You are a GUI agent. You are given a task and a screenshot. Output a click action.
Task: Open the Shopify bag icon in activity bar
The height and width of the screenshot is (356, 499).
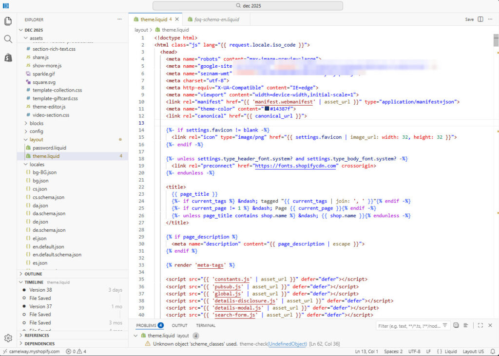tap(8, 57)
